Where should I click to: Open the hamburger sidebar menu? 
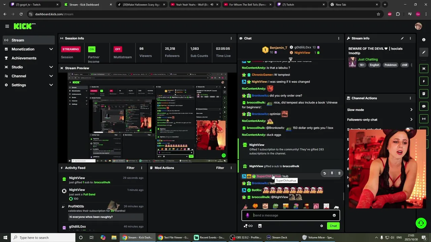pyautogui.click(x=7, y=26)
